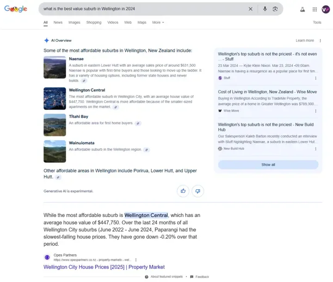This screenshot has width=333, height=282.
Task: Switch to the Maps tab
Action: (142, 22)
